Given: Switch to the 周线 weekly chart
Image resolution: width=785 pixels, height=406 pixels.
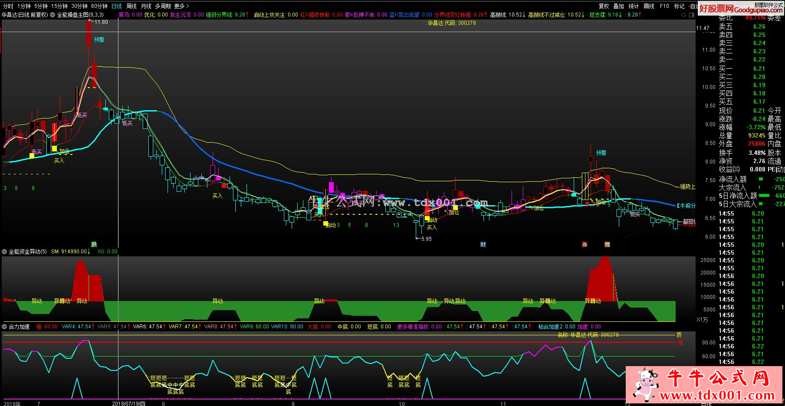Looking at the screenshot, I should tap(131, 6).
